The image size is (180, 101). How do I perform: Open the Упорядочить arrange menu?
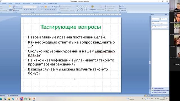click(93, 8)
